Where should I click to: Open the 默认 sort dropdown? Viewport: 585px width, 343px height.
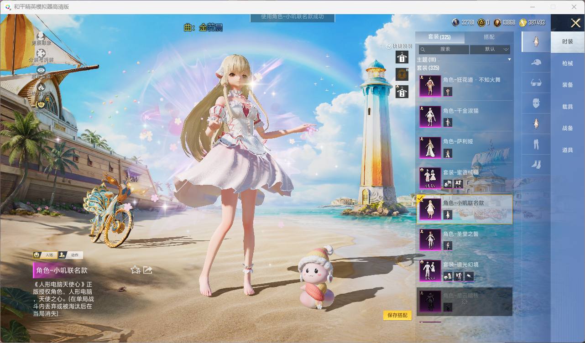point(490,49)
